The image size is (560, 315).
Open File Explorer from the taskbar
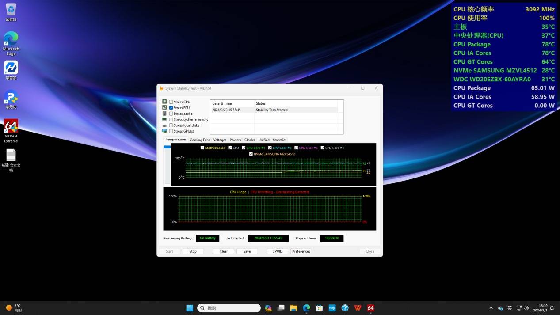[x=293, y=308]
